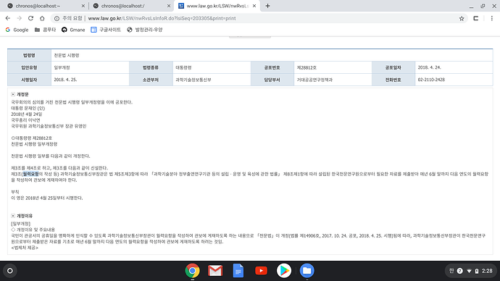This screenshot has width=500, height=281.
Task: Open Gmane bookmark
Action: (73, 30)
